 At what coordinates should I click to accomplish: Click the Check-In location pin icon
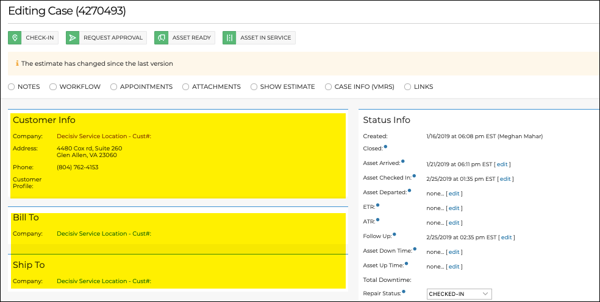tap(15, 38)
